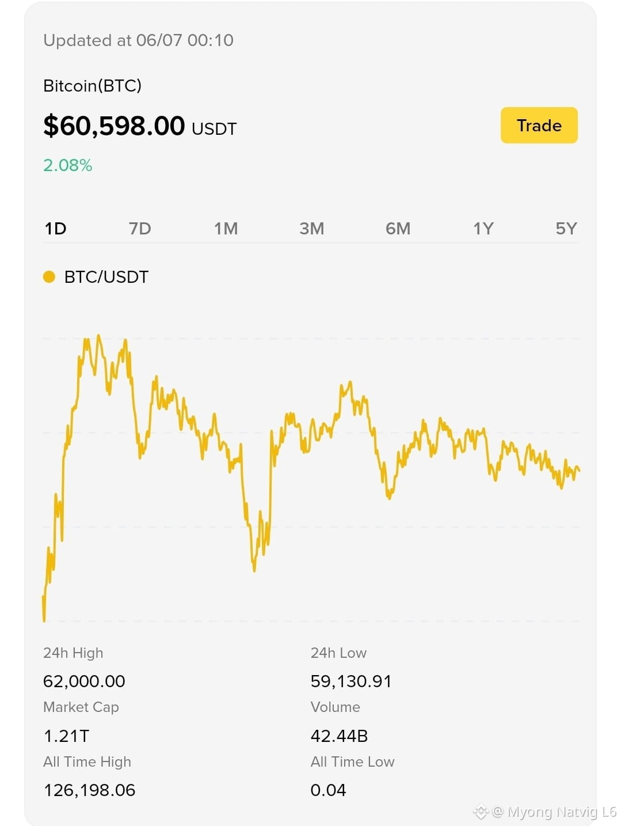This screenshot has width=621, height=826.
Task: Click the watermark logo icon near Myong Natvig
Action: 481,812
